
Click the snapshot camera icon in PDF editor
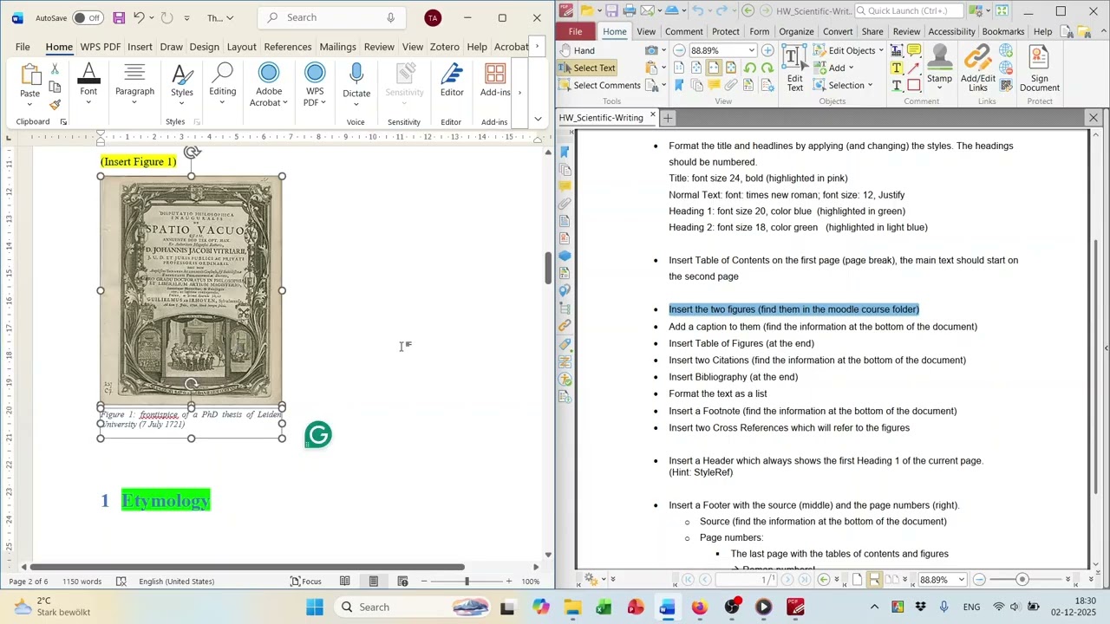pyautogui.click(x=651, y=50)
